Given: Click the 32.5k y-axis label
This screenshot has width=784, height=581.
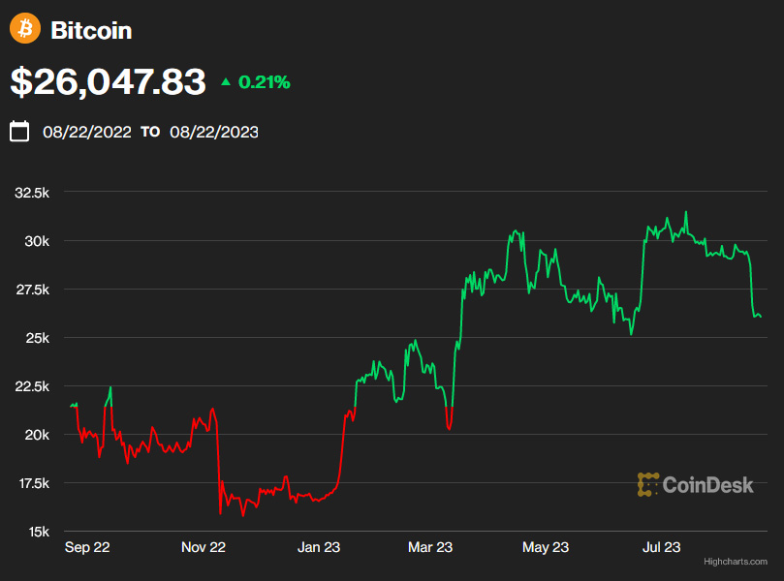Looking at the screenshot, I should pyautogui.click(x=32, y=193).
